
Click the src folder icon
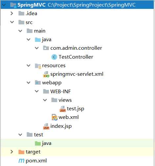[x=21, y=22]
